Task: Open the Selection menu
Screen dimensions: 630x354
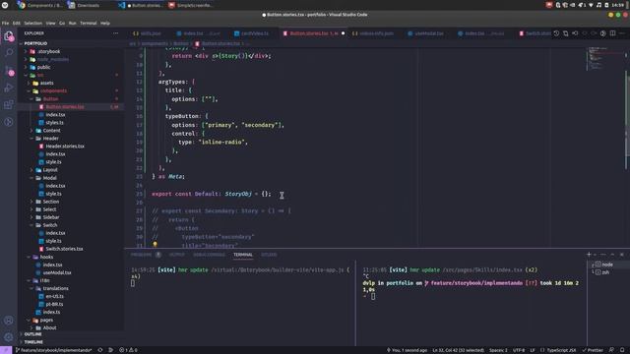Action: tap(32, 24)
